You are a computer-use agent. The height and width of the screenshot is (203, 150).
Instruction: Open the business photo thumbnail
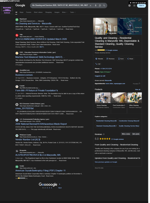[105, 26]
